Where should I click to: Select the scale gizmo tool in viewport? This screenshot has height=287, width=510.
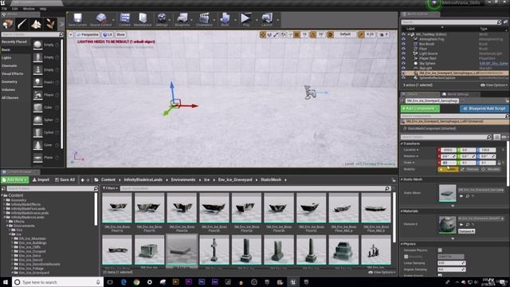click(277, 34)
